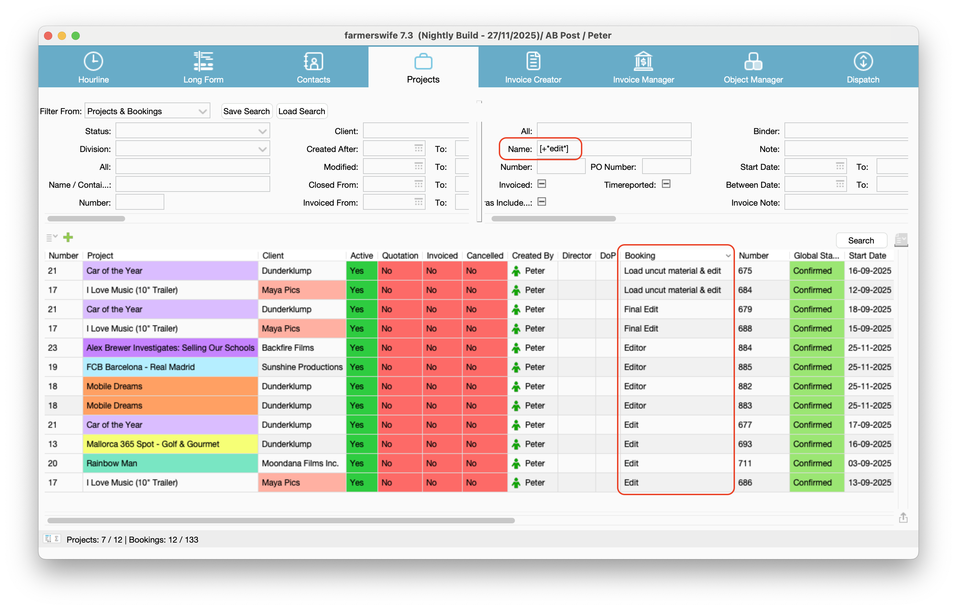The image size is (957, 610).
Task: Click the export share icon at bottom right
Action: [903, 518]
